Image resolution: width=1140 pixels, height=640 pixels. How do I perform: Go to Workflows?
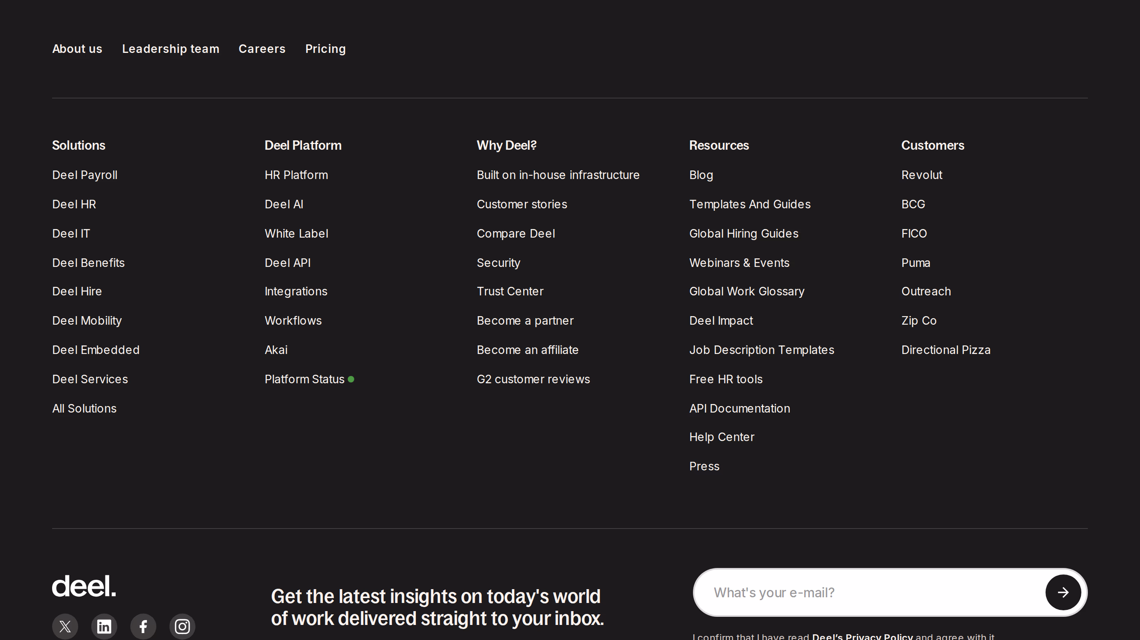[x=293, y=321]
